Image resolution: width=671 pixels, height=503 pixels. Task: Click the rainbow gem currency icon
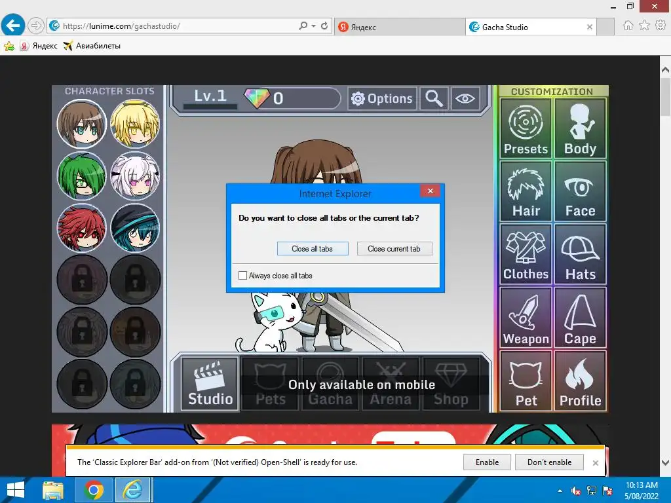click(257, 98)
